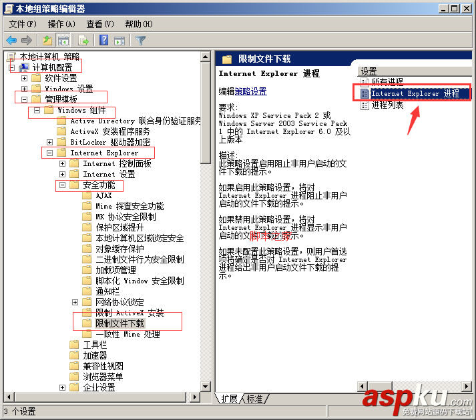This screenshot has height=420, width=476.
Task: Expand the 网络协议锁定 node
Action: pyautogui.click(x=75, y=302)
